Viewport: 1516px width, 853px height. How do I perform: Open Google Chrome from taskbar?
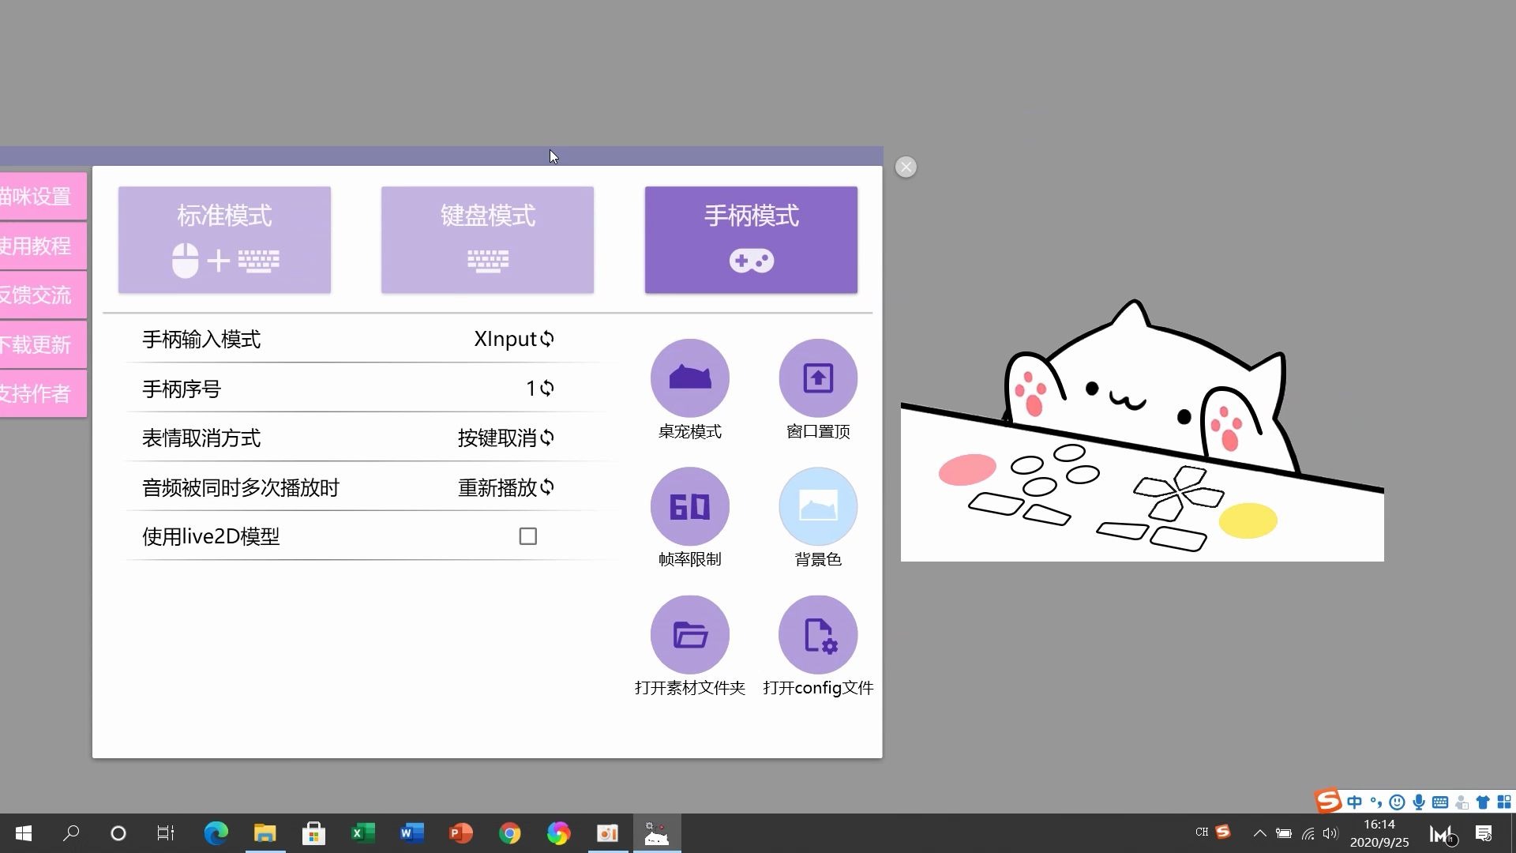click(x=509, y=833)
